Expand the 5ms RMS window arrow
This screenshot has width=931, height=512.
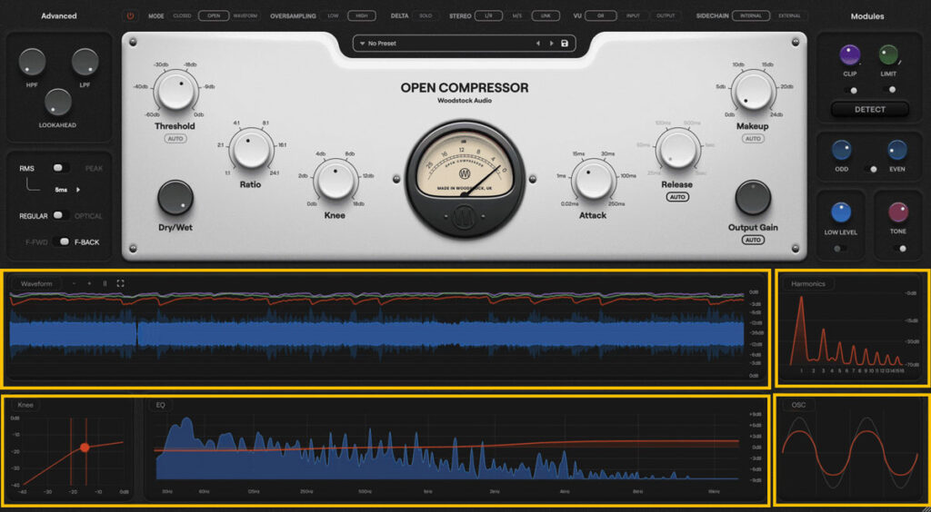(78, 191)
